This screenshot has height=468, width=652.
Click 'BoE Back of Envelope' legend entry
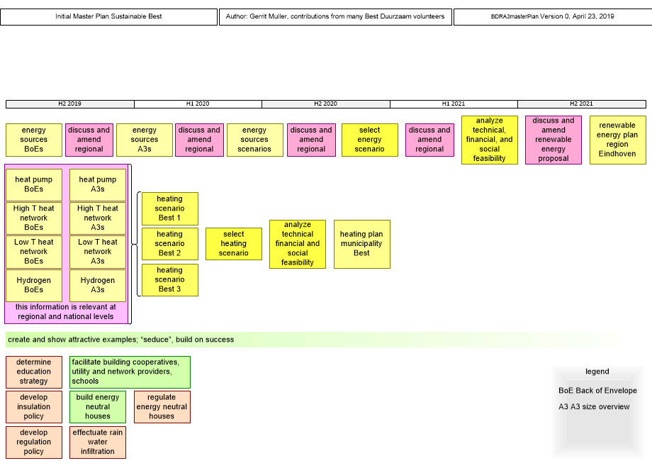(597, 391)
